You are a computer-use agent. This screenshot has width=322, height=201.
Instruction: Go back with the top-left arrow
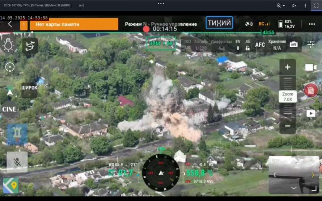pyautogui.click(x=10, y=24)
